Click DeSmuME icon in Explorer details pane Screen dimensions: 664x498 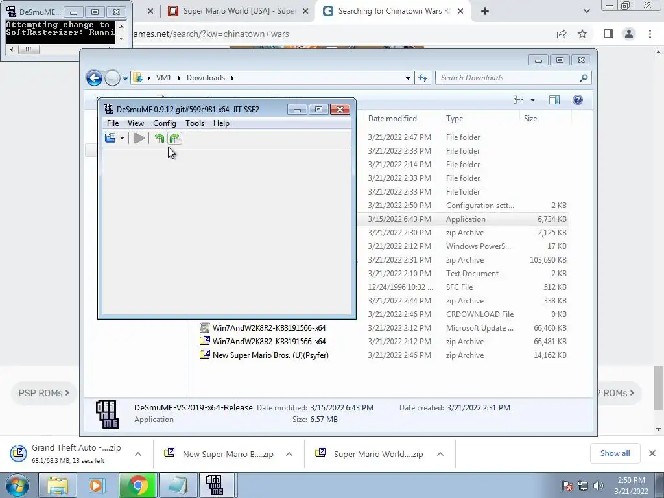pos(107,414)
